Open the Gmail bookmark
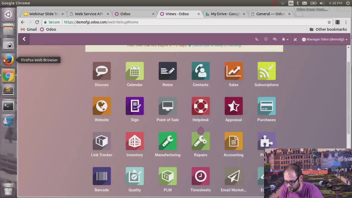This screenshot has width=352, height=198. 29,29
